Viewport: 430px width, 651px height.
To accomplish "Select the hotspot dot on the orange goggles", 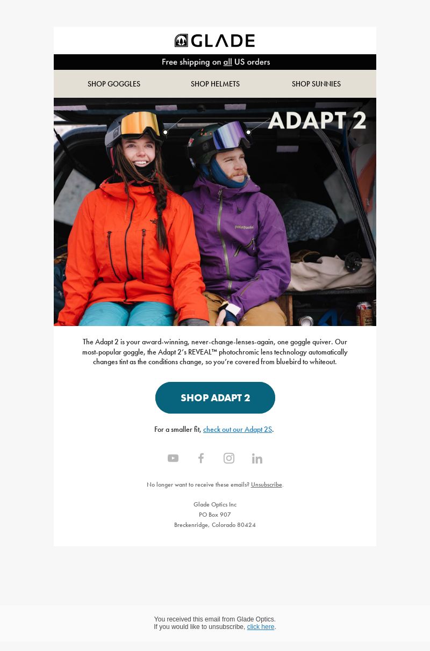I will click(166, 132).
